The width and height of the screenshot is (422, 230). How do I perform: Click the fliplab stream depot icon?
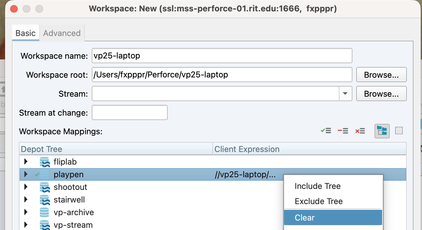pyautogui.click(x=45, y=162)
